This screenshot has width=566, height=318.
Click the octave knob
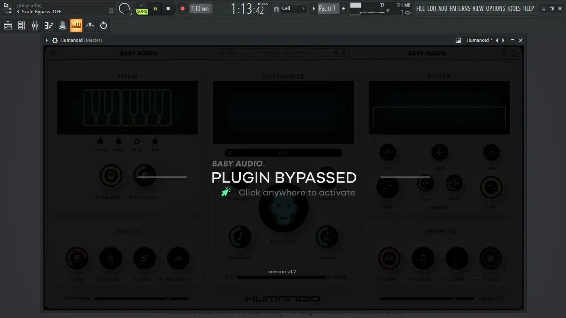(327, 237)
